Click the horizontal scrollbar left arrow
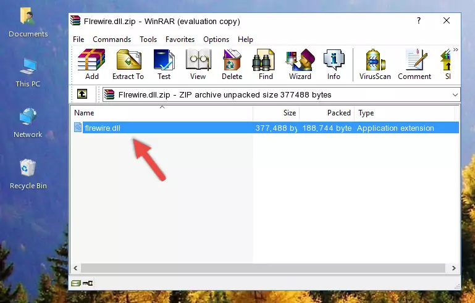 [75, 268]
